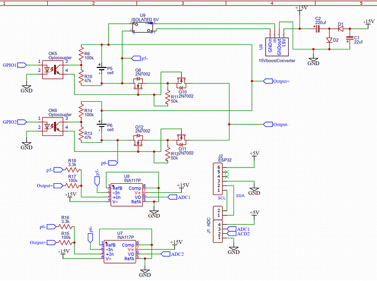This screenshot has height=281, width=377.
Task: Select the U9 ISOLATED 5V module
Action: click(x=142, y=28)
